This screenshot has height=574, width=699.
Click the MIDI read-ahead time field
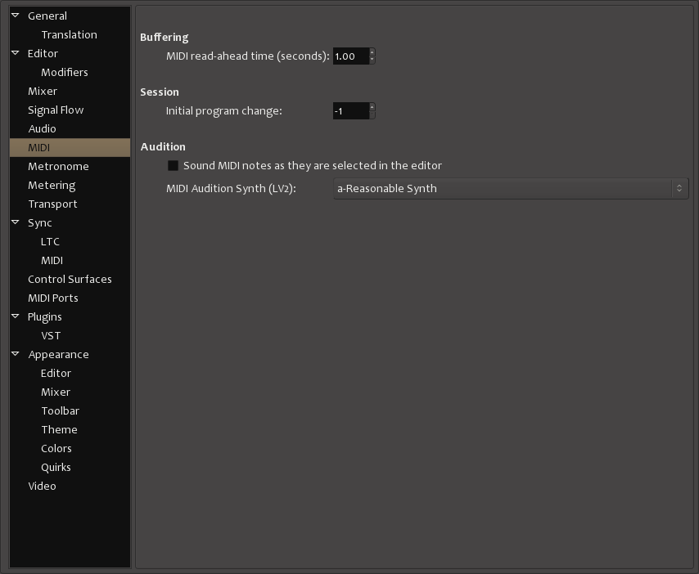[350, 56]
